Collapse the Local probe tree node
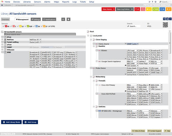This screenshot has width=172, height=136. pyautogui.click(x=88, y=36)
